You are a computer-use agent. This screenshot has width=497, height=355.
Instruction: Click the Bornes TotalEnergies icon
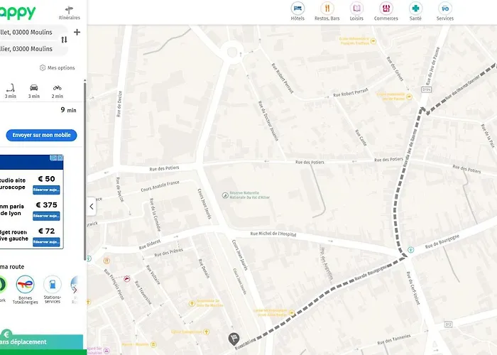click(24, 286)
